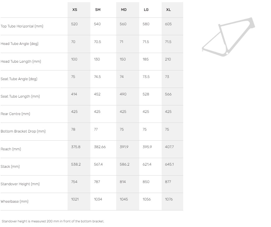Select the Bottom Bracket Drop row label
The height and width of the screenshot is (227, 271).
[23, 131]
